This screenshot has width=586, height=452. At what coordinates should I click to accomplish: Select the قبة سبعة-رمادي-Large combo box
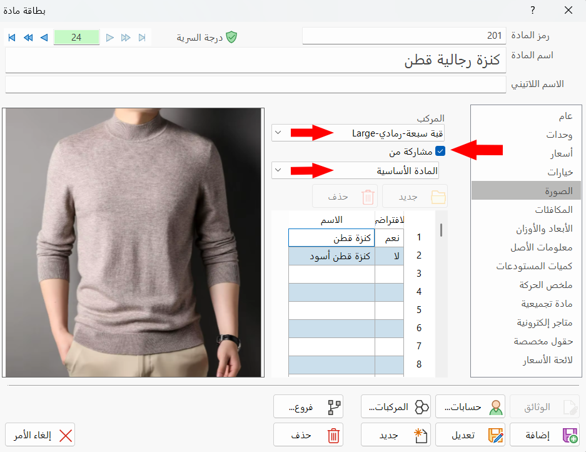358,133
